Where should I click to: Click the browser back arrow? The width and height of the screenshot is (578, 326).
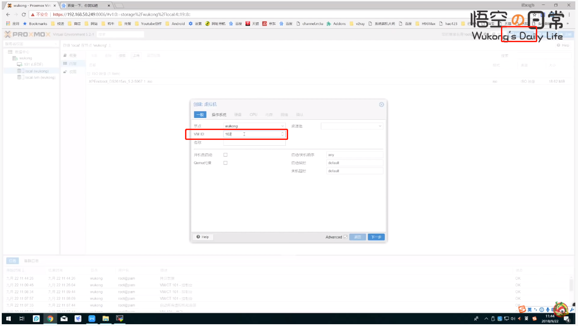(9, 14)
